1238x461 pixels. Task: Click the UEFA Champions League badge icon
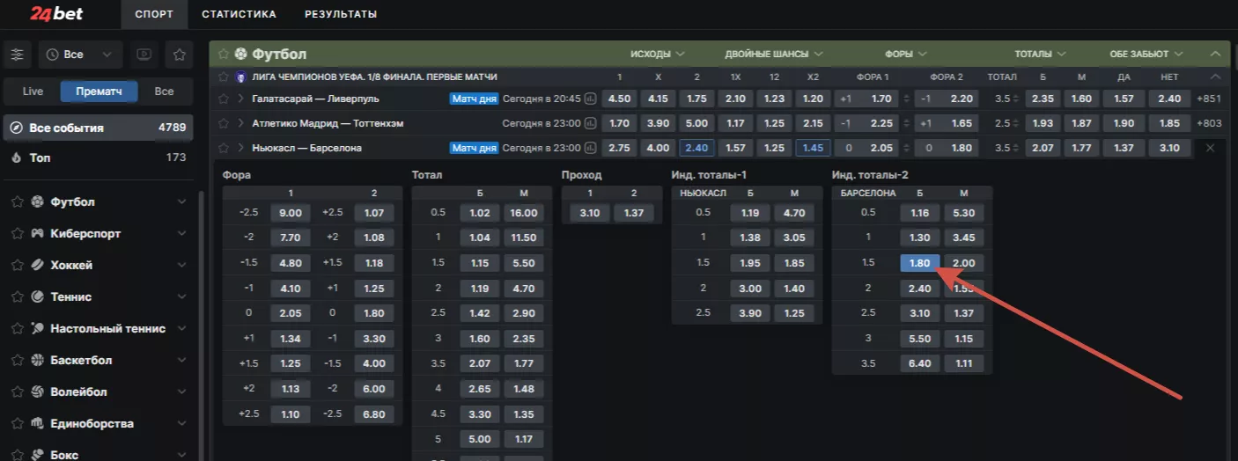[x=239, y=77]
